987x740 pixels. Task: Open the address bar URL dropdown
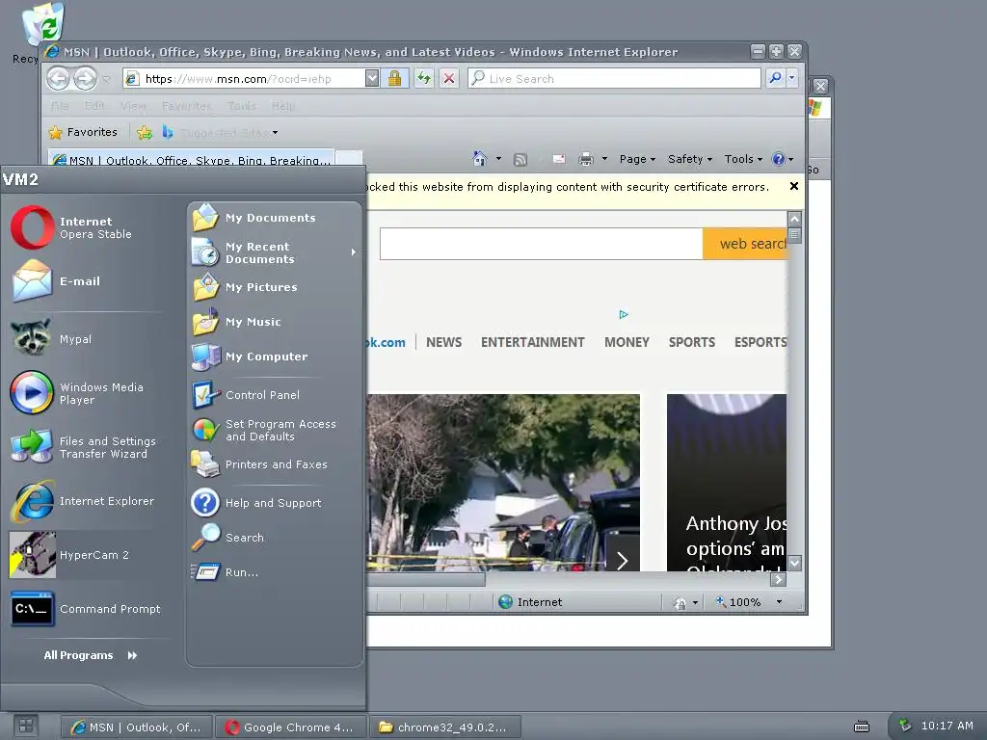click(x=372, y=78)
